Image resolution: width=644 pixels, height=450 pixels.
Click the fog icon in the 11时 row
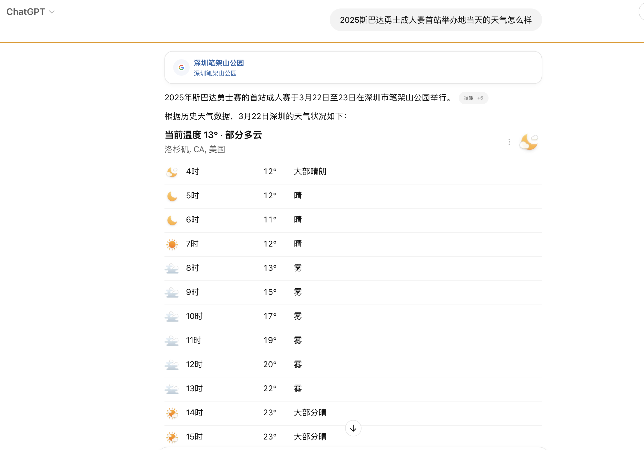click(x=172, y=341)
